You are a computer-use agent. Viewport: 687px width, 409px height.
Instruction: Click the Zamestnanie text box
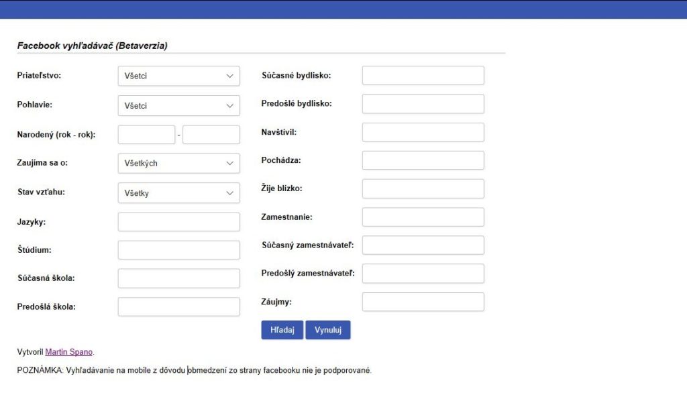423,217
